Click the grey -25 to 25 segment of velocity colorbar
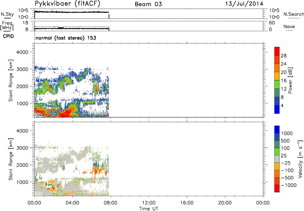 [x=277, y=159]
